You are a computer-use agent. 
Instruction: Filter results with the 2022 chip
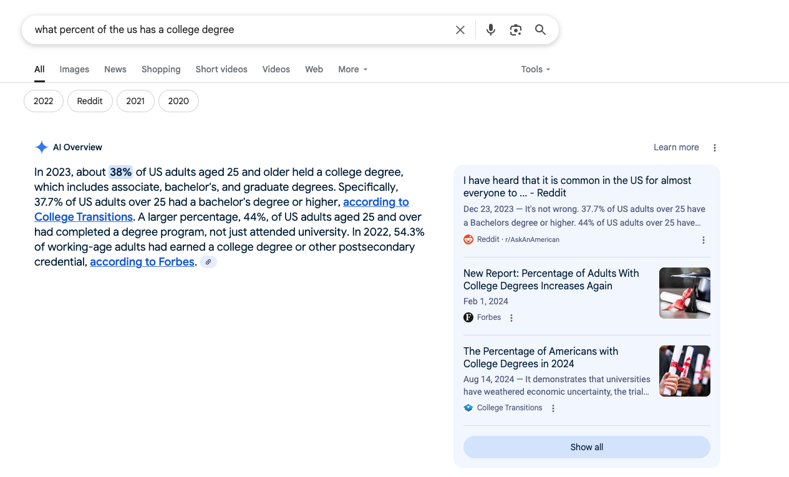44,101
